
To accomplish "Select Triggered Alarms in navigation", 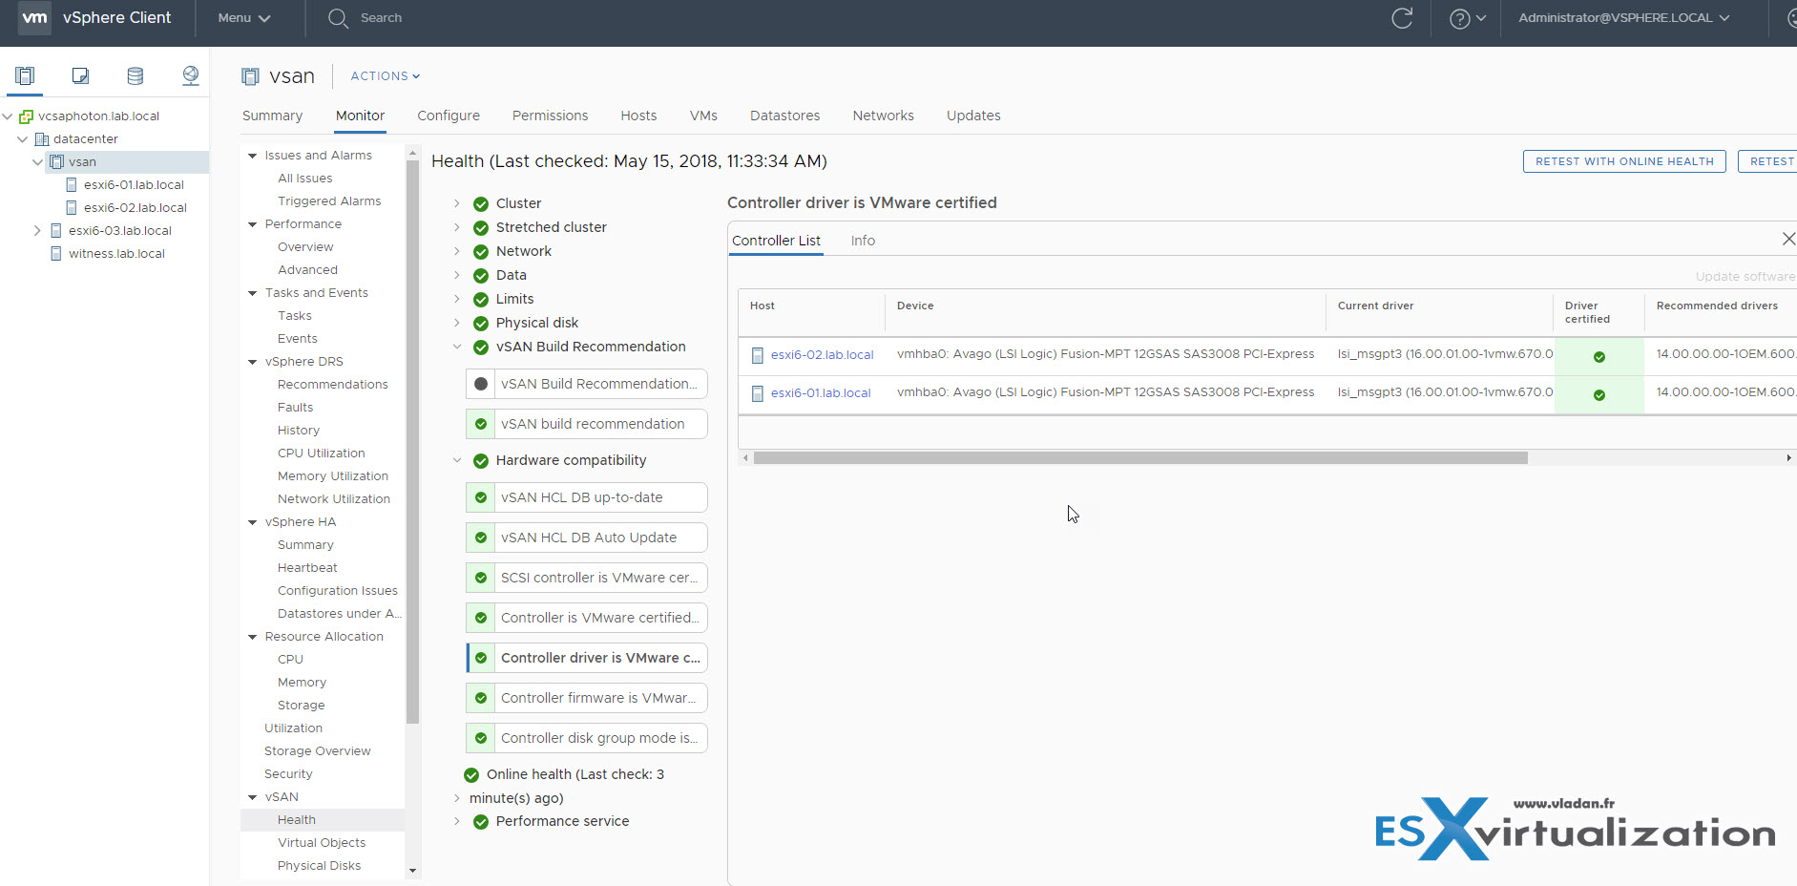I will click(x=329, y=201).
